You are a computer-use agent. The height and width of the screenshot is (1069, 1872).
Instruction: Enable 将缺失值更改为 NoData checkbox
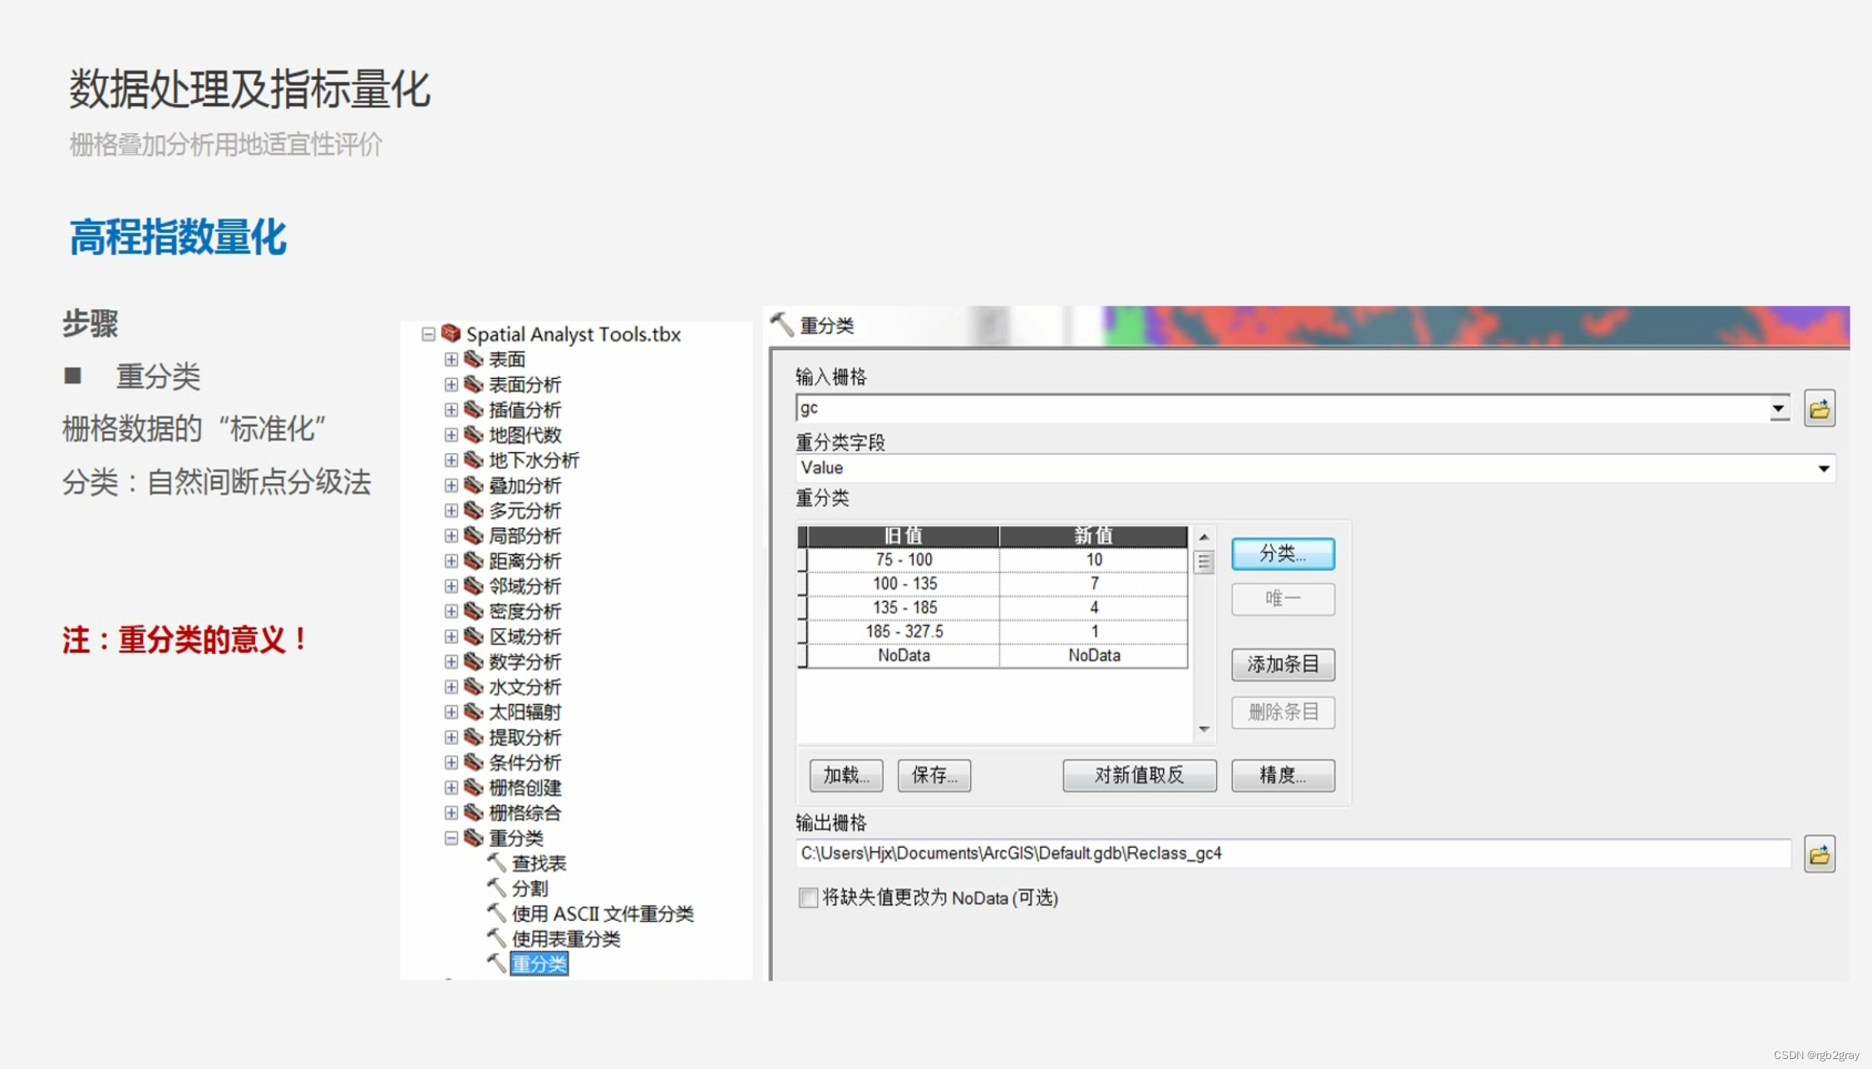(807, 898)
